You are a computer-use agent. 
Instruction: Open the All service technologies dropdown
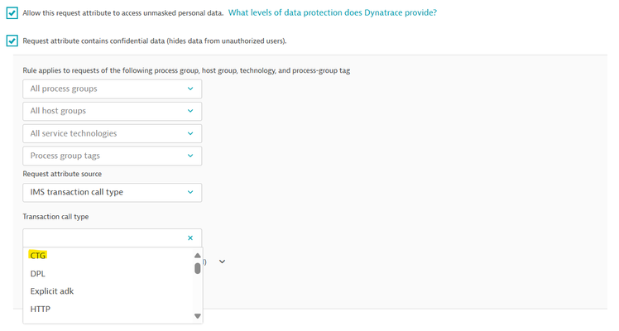(x=112, y=133)
